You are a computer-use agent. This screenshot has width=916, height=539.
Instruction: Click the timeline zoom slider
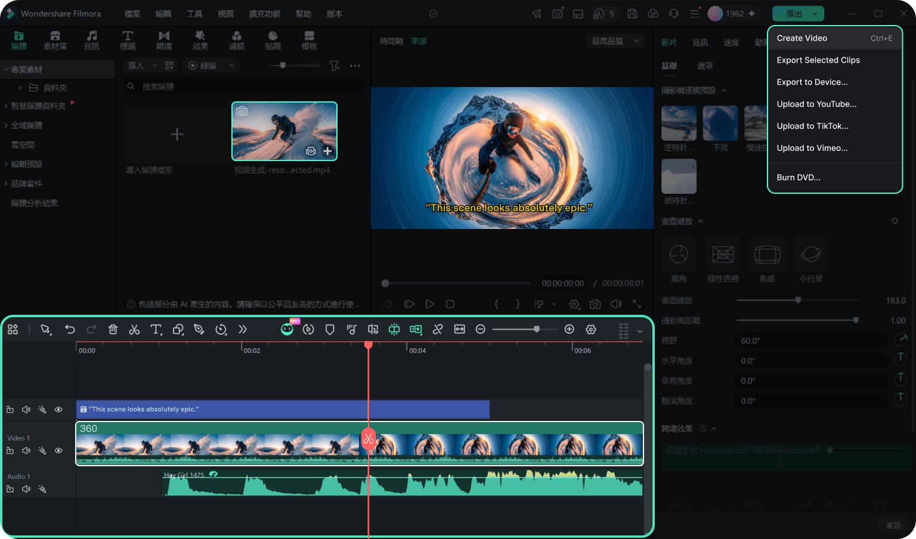point(525,329)
